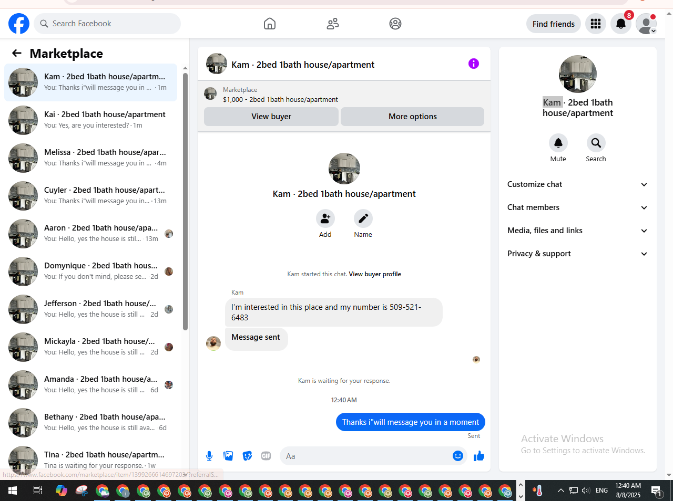Go to the Home feed icon
The height and width of the screenshot is (501, 673).
[270, 24]
